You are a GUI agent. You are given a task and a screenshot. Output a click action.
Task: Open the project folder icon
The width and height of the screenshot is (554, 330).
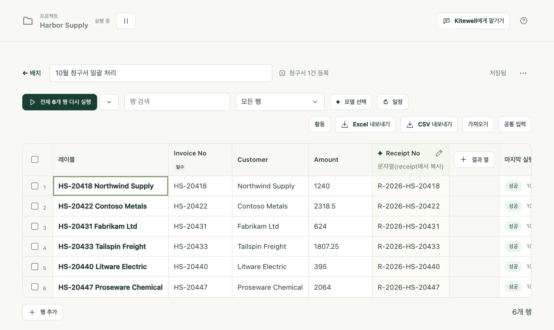click(28, 21)
